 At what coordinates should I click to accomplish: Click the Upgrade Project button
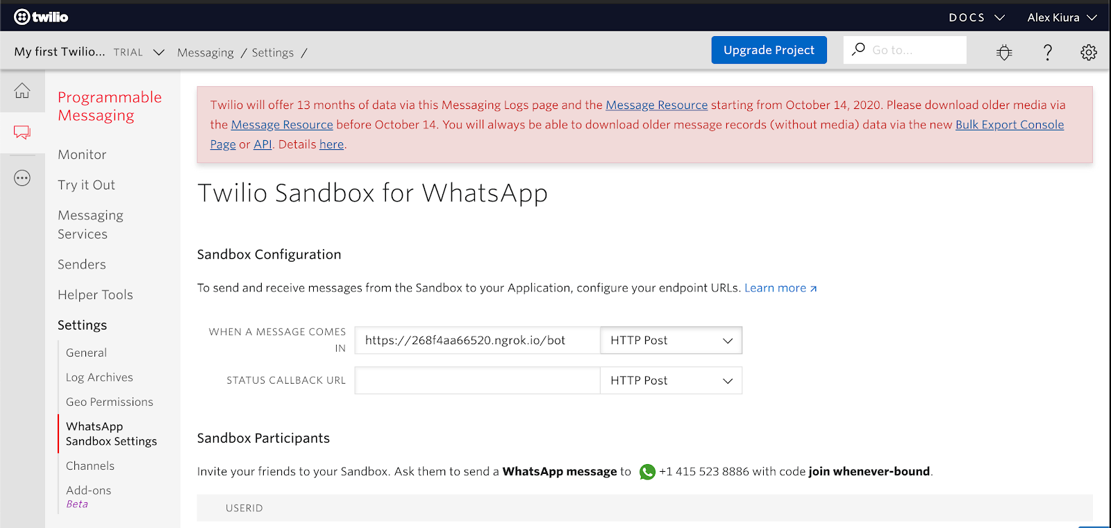(x=769, y=50)
